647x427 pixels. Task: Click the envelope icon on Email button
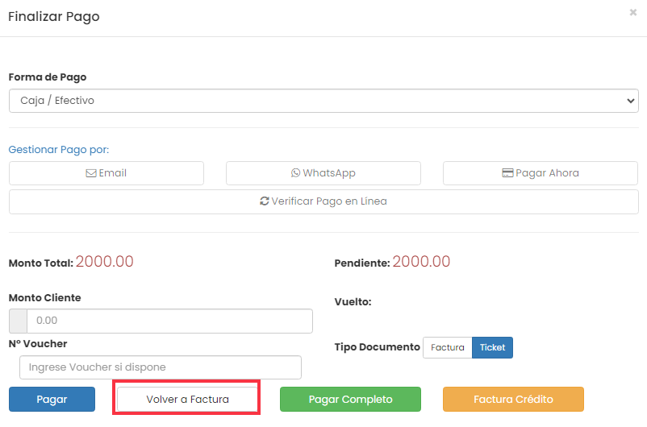[91, 173]
